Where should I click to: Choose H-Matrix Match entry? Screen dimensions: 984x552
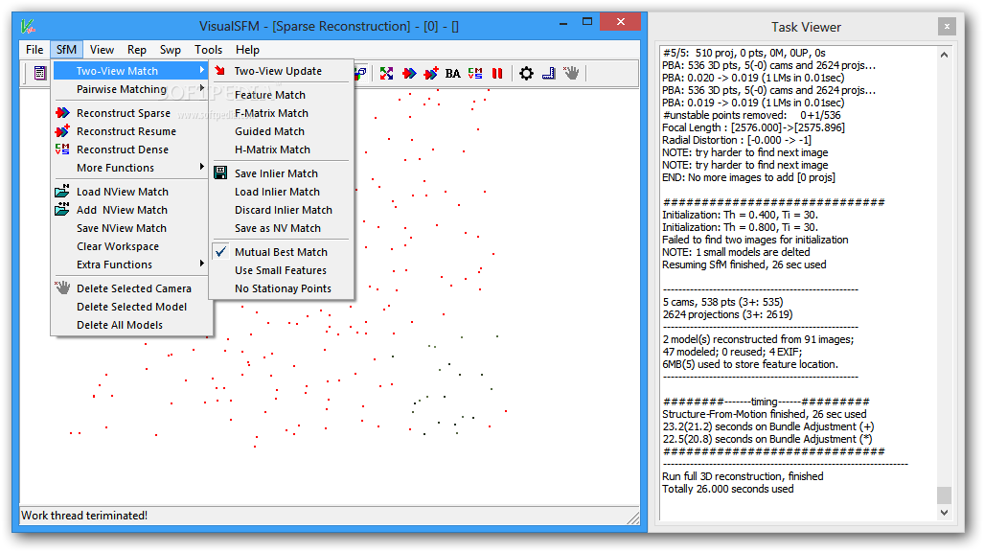tap(272, 149)
